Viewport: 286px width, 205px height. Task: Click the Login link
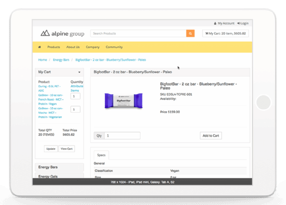pyautogui.click(x=243, y=23)
